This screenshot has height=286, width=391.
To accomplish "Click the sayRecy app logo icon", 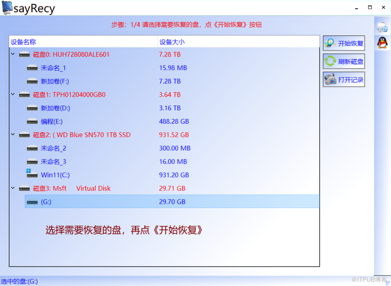I will pyautogui.click(x=7, y=8).
